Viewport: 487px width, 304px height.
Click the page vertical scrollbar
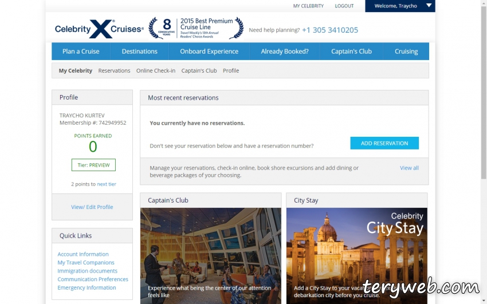484,93
